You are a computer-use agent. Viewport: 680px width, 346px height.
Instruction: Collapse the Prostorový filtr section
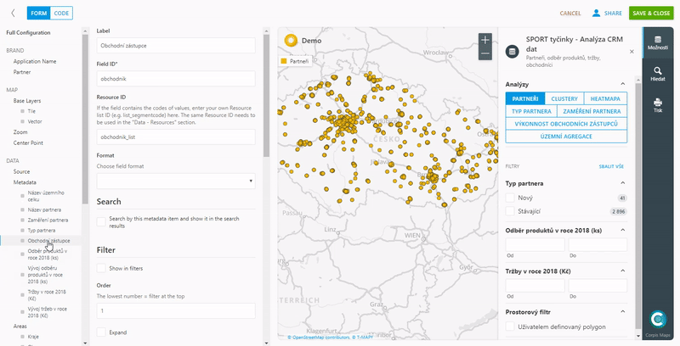coord(623,312)
